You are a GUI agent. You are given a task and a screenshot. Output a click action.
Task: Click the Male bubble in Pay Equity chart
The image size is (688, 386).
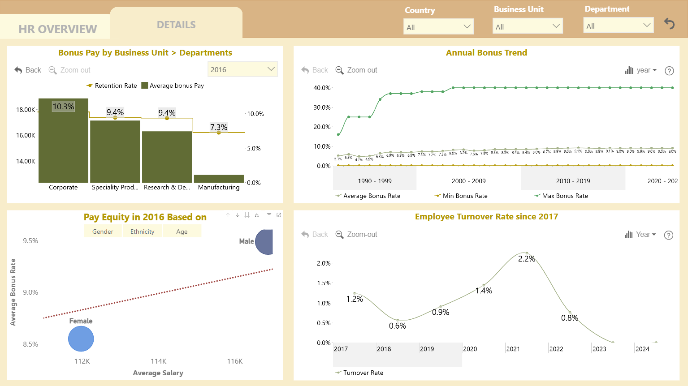264,242
